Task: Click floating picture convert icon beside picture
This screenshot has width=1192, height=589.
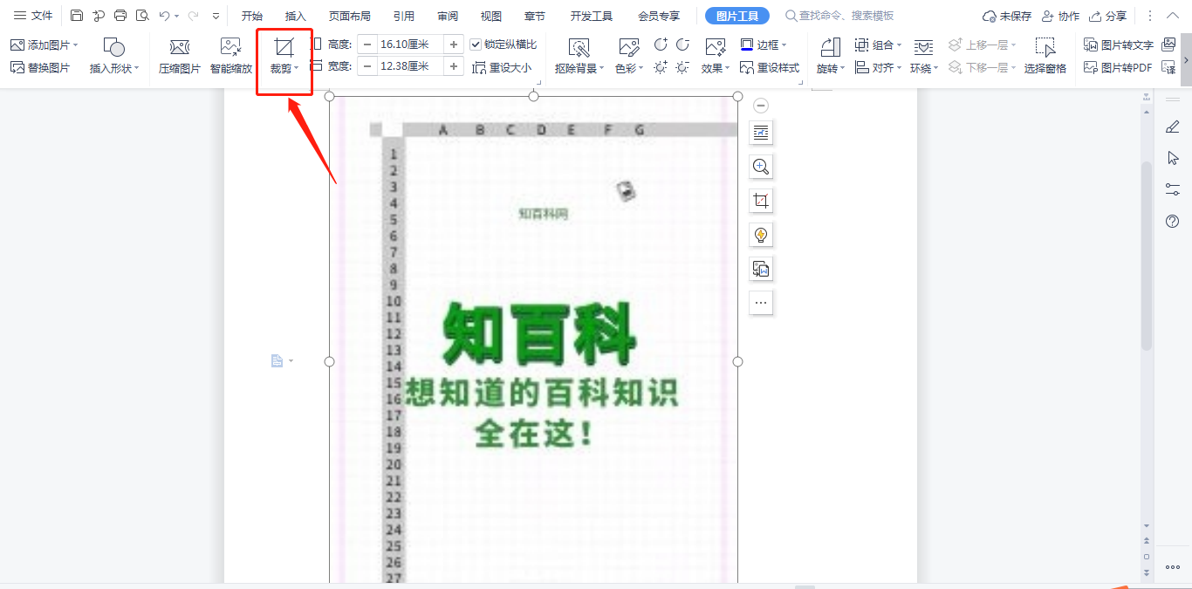Action: 761,269
